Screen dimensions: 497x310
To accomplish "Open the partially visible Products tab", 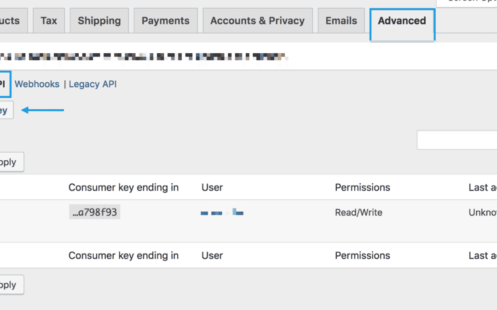I will [x=12, y=21].
